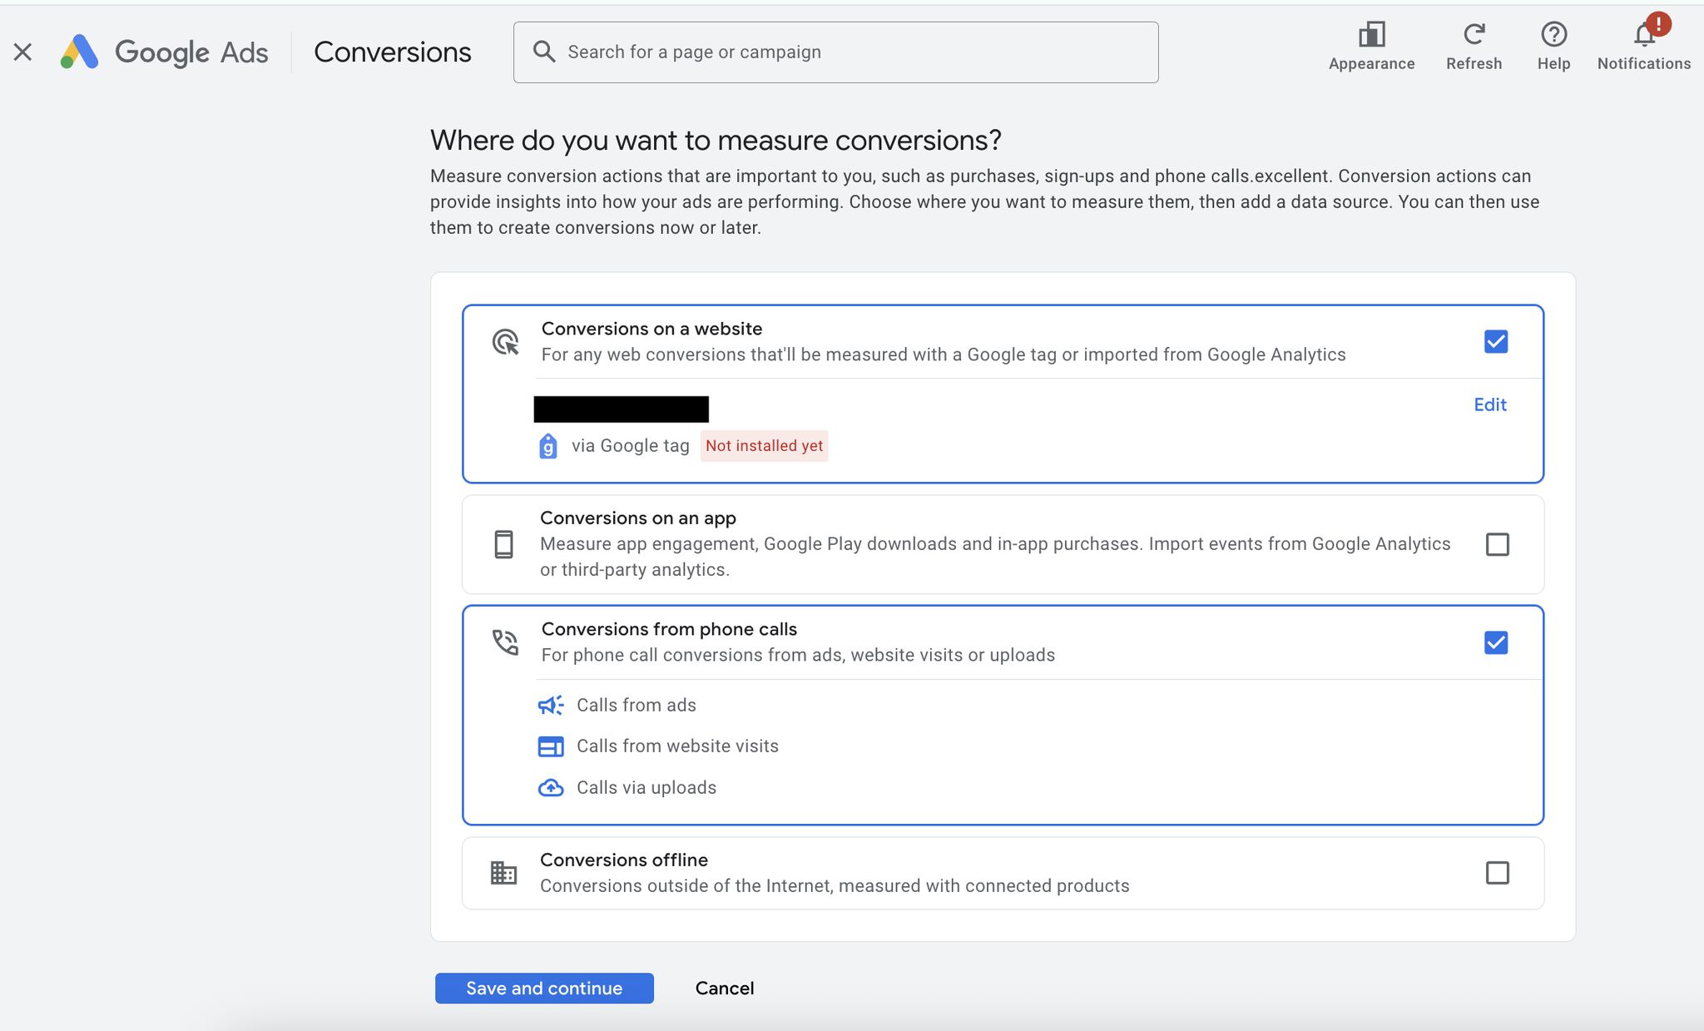1704x1031 pixels.
Task: Check Conversions on an app checkbox
Action: tap(1497, 544)
